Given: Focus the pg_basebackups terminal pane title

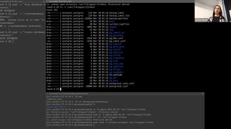Looking at the screenshot, I should pos(68,94).
